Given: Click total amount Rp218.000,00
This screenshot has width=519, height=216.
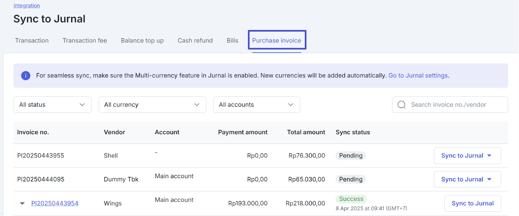Looking at the screenshot, I should coord(305,203).
